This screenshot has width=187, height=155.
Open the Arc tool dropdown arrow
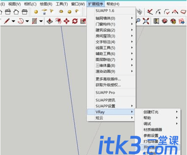point(27,21)
